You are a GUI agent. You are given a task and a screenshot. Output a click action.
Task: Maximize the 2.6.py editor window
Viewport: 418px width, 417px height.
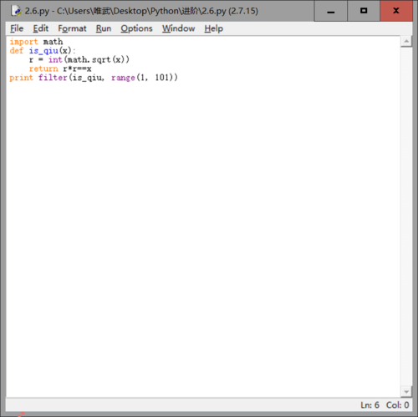(x=364, y=11)
